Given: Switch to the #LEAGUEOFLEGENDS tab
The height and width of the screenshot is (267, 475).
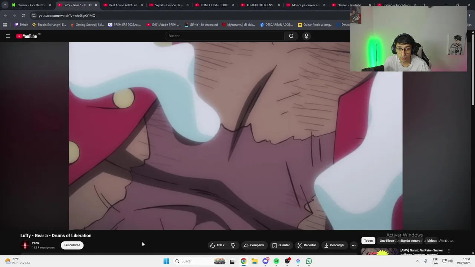Looking at the screenshot, I should (260, 5).
